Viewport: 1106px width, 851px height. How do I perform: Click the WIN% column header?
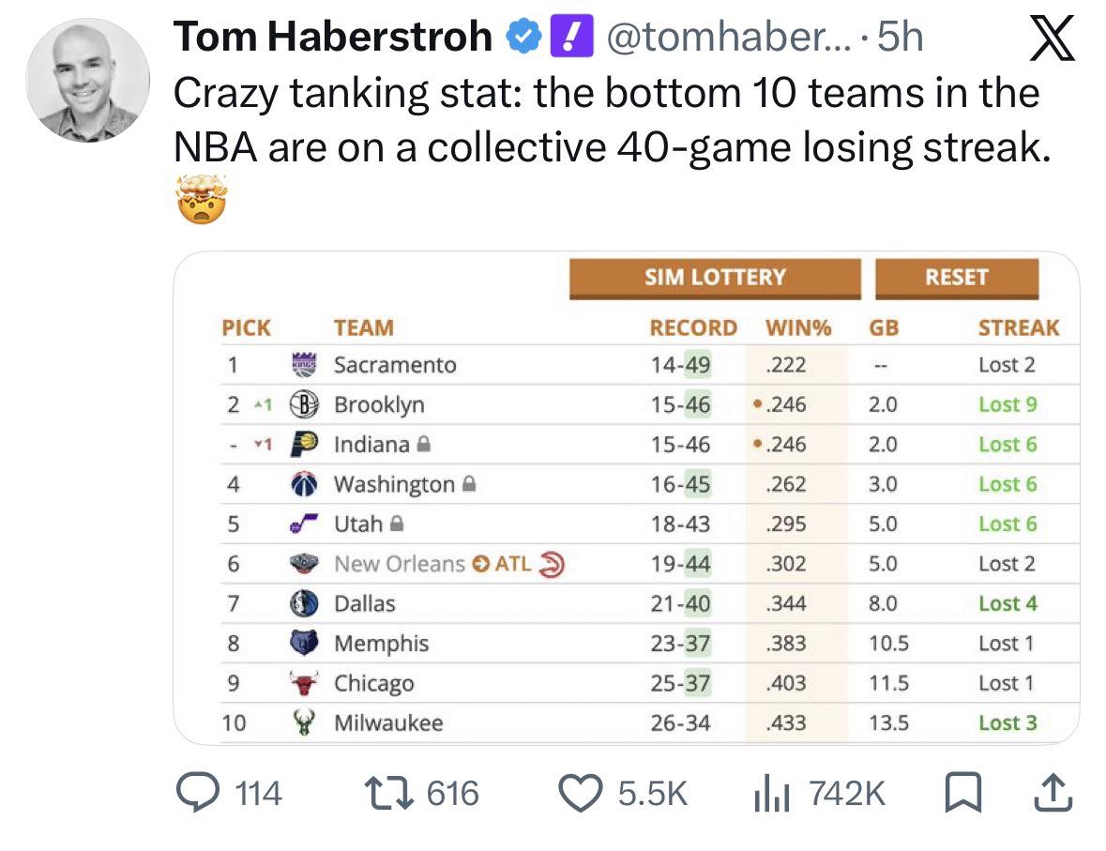tap(798, 327)
